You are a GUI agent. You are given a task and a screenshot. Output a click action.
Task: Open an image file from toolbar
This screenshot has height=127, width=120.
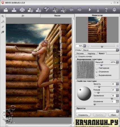pos(6,10)
